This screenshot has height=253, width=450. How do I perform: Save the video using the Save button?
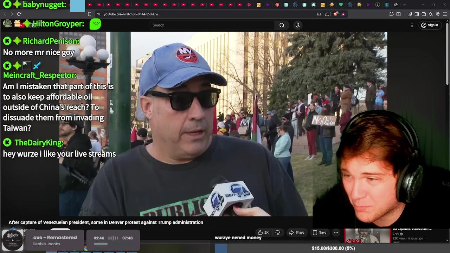[319, 232]
